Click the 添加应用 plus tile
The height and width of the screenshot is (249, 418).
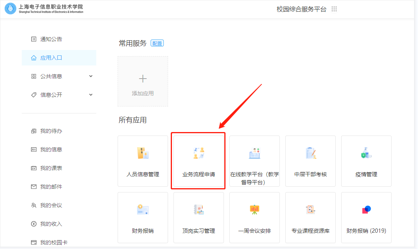point(143,81)
